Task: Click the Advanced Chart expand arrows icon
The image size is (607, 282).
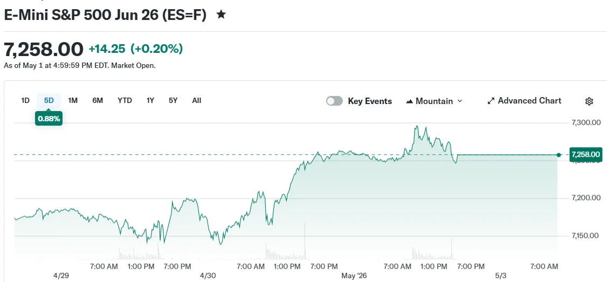Action: [491, 101]
